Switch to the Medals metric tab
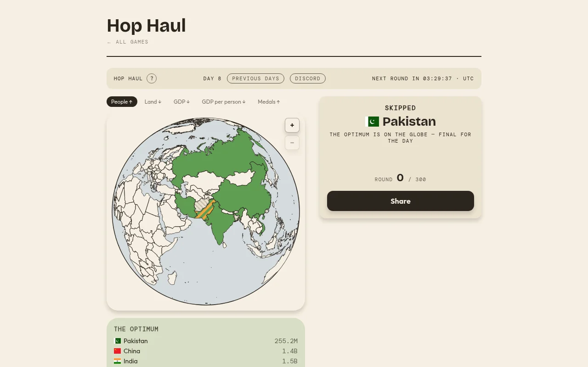Image resolution: width=588 pixels, height=367 pixels. pyautogui.click(x=269, y=102)
